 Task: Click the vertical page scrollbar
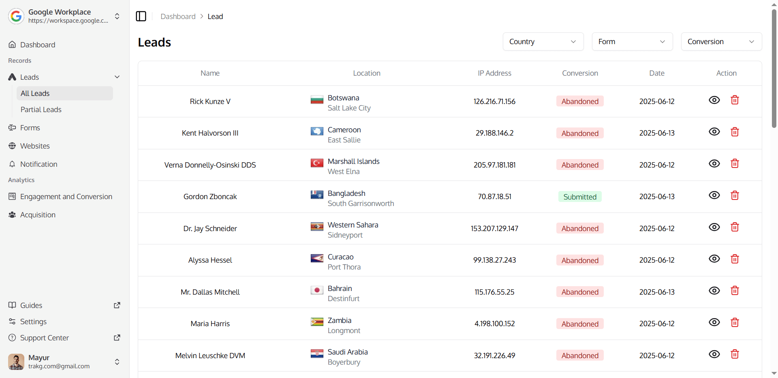774,69
